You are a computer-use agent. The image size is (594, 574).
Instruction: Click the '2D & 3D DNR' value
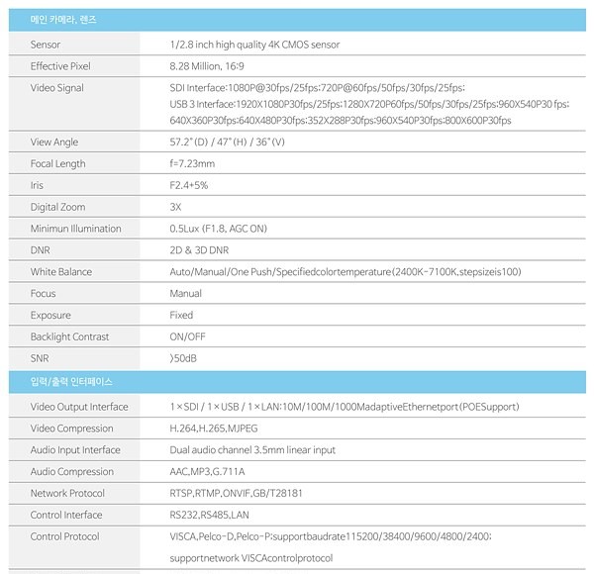(x=199, y=250)
